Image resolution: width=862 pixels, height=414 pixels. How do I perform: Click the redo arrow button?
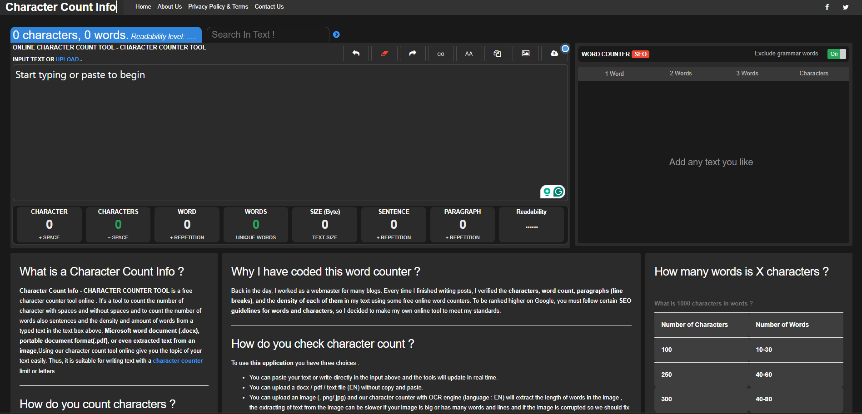[413, 54]
